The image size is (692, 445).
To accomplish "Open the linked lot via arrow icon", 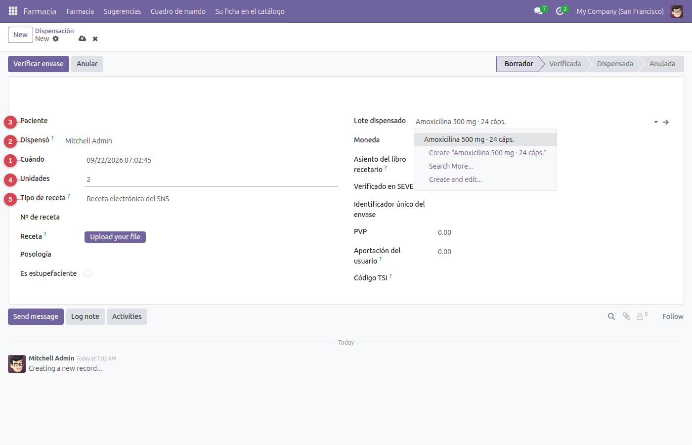I will 666,122.
